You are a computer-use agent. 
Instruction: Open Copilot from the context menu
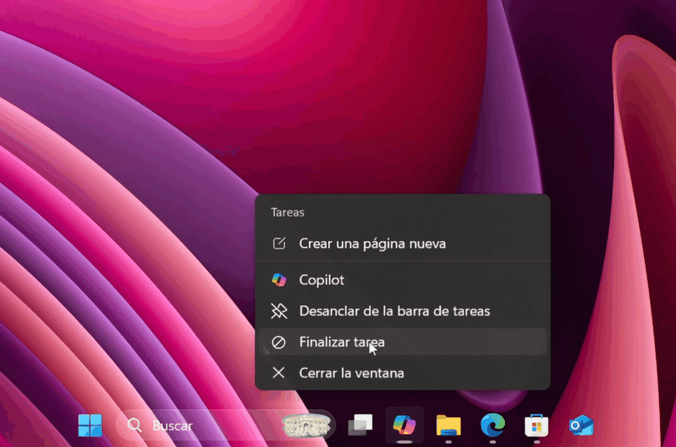[323, 279]
